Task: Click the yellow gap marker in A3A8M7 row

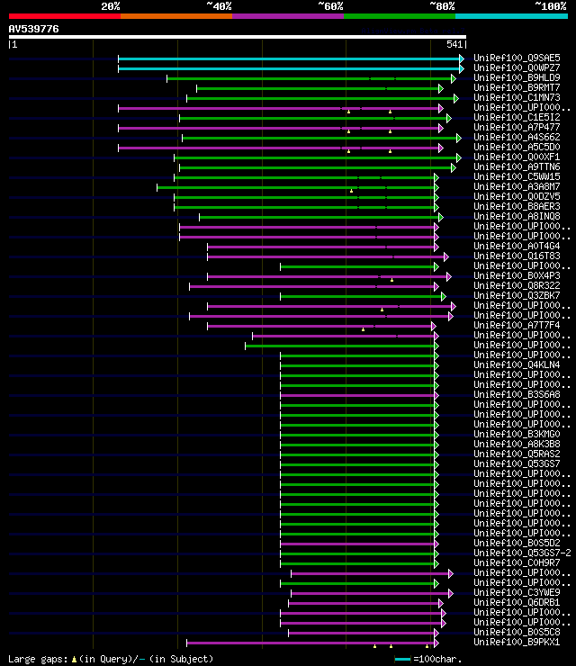Action: point(351,191)
